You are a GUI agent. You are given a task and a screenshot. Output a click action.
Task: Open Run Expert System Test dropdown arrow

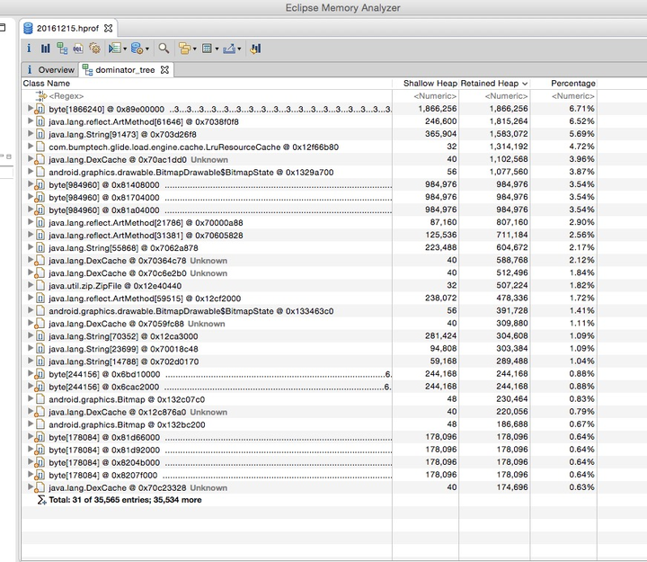125,49
